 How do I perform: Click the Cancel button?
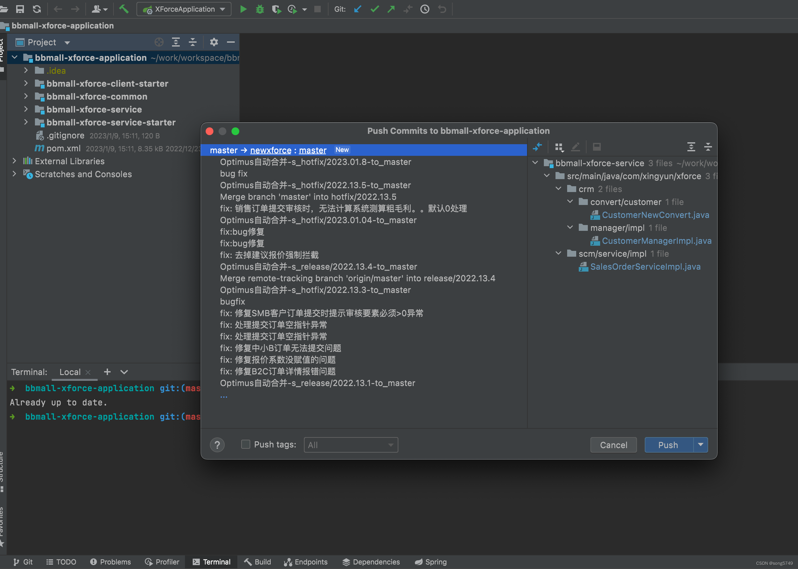coord(613,445)
